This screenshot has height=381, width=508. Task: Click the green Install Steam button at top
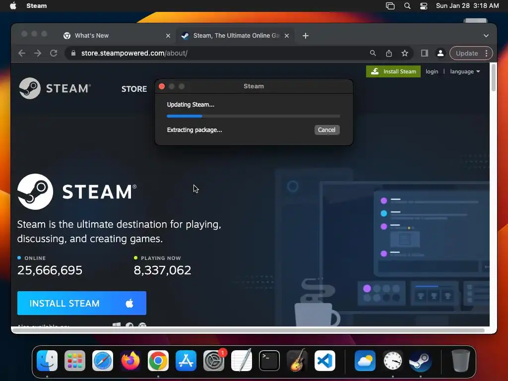point(393,71)
